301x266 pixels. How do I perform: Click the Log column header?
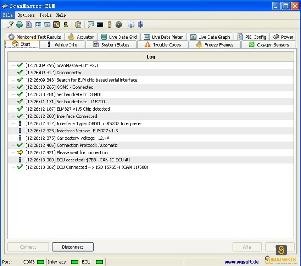(151, 57)
